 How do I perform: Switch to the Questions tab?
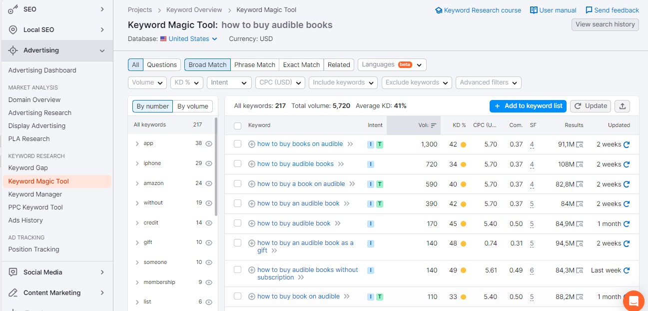[x=162, y=65]
